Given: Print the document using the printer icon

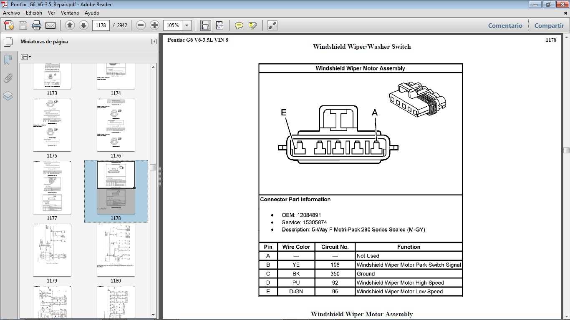Looking at the screenshot, I should pos(37,25).
